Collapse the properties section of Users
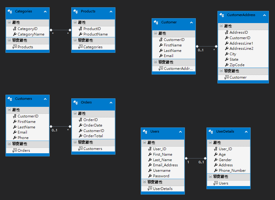 coord(144,143)
